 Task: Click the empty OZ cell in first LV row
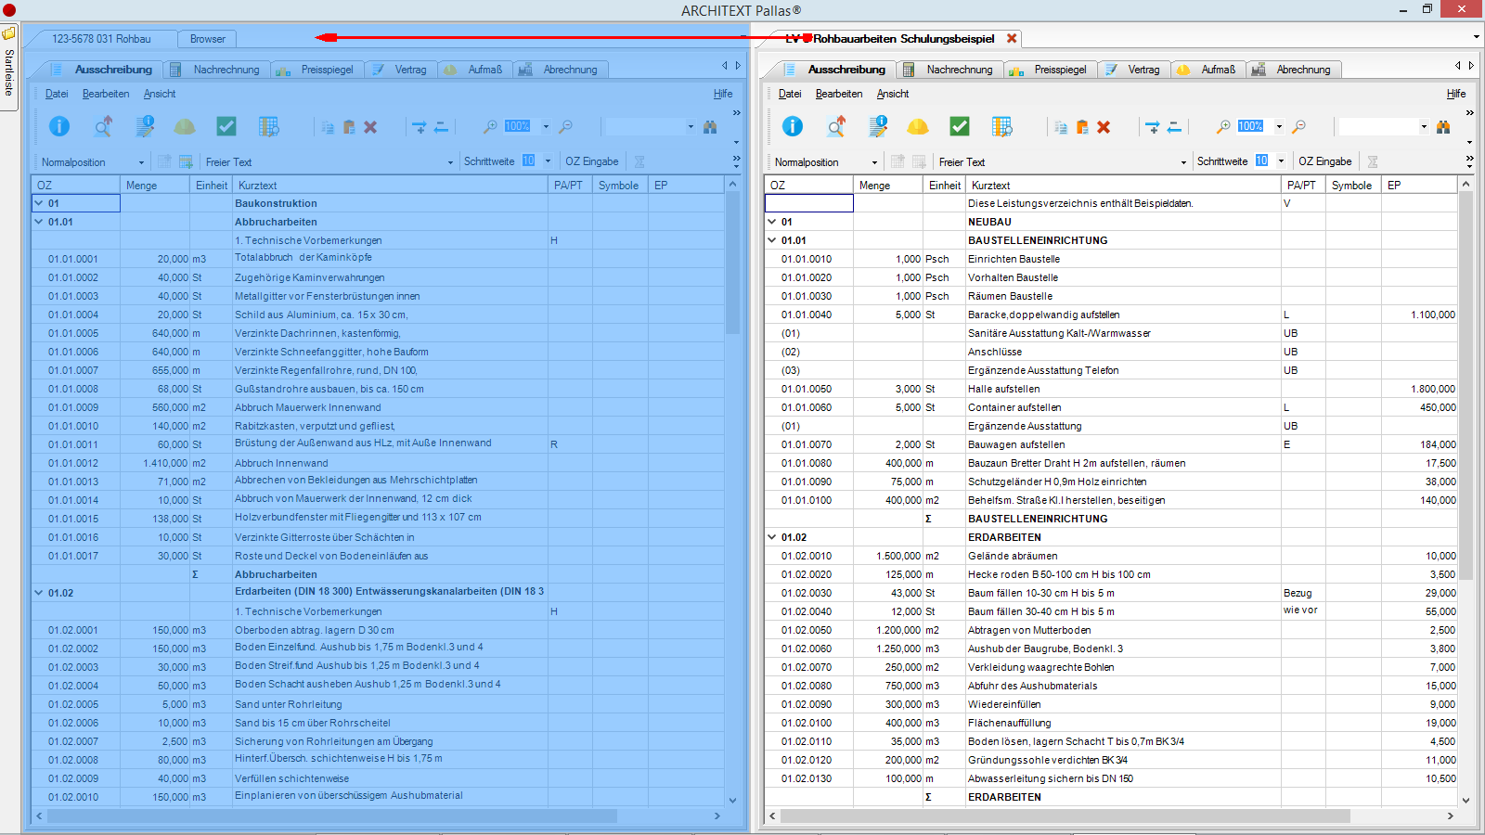click(x=808, y=203)
